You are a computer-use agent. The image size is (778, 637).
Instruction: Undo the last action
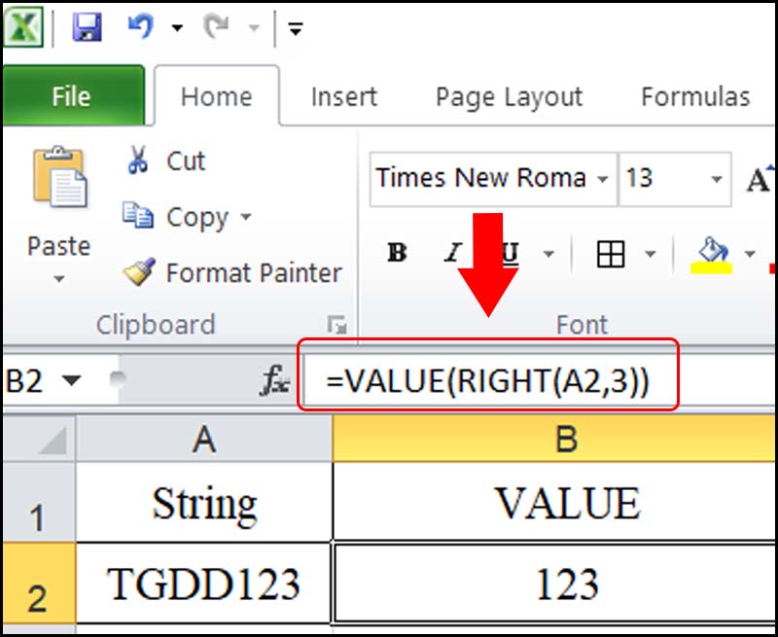tap(140, 26)
